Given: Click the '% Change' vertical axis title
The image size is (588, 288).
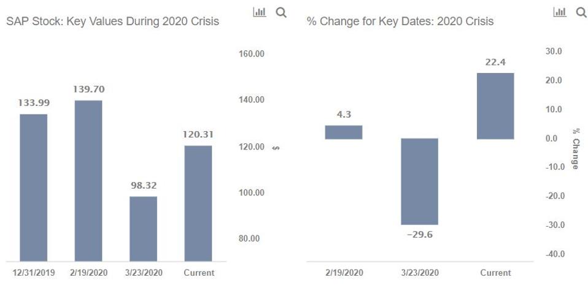Looking at the screenshot, I should click(x=575, y=149).
